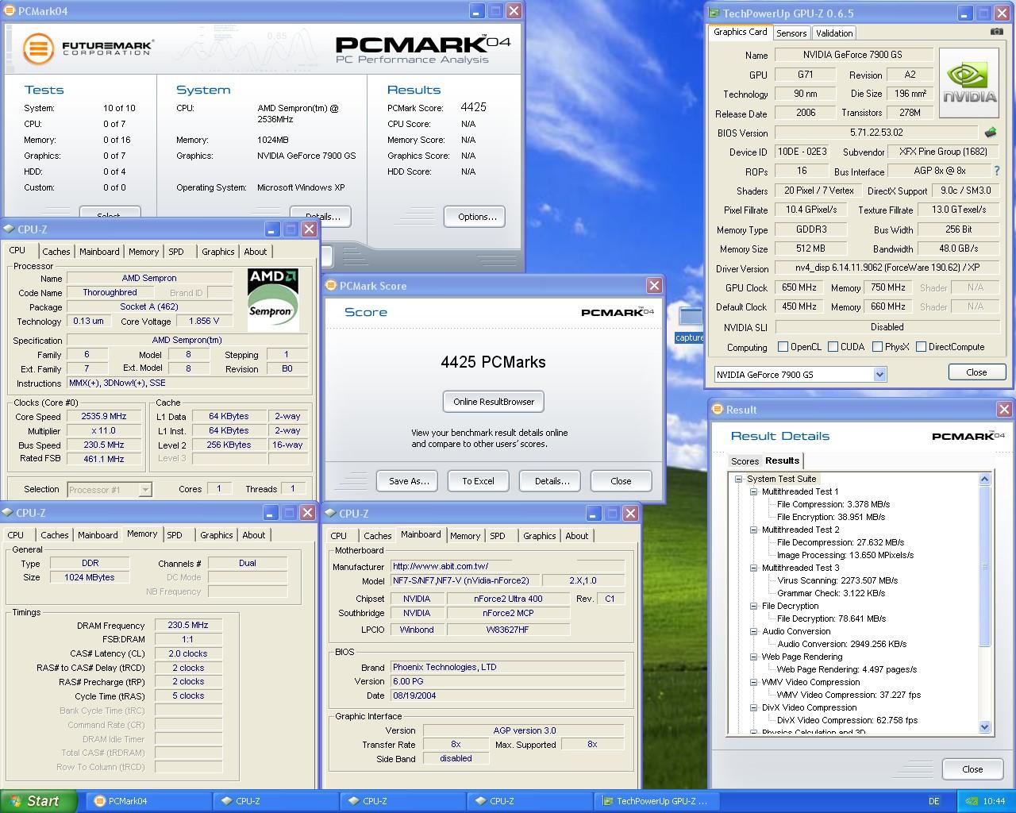The height and width of the screenshot is (813, 1016).
Task: Collapse the Audio Conversion node
Action: tap(754, 631)
